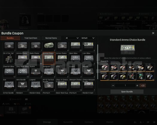The height and width of the screenshot is (125, 157).
Task: Open the Gunsmith tab in bottom navigation
Action: click(x=68, y=122)
